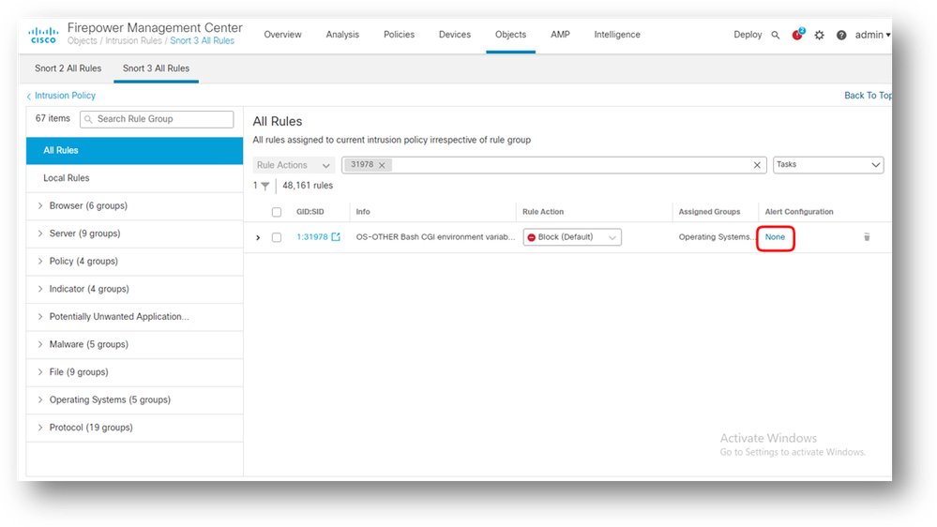This screenshot has height=527, width=937.
Task: Expand Potentially Unwanted Application category
Action: pos(40,316)
